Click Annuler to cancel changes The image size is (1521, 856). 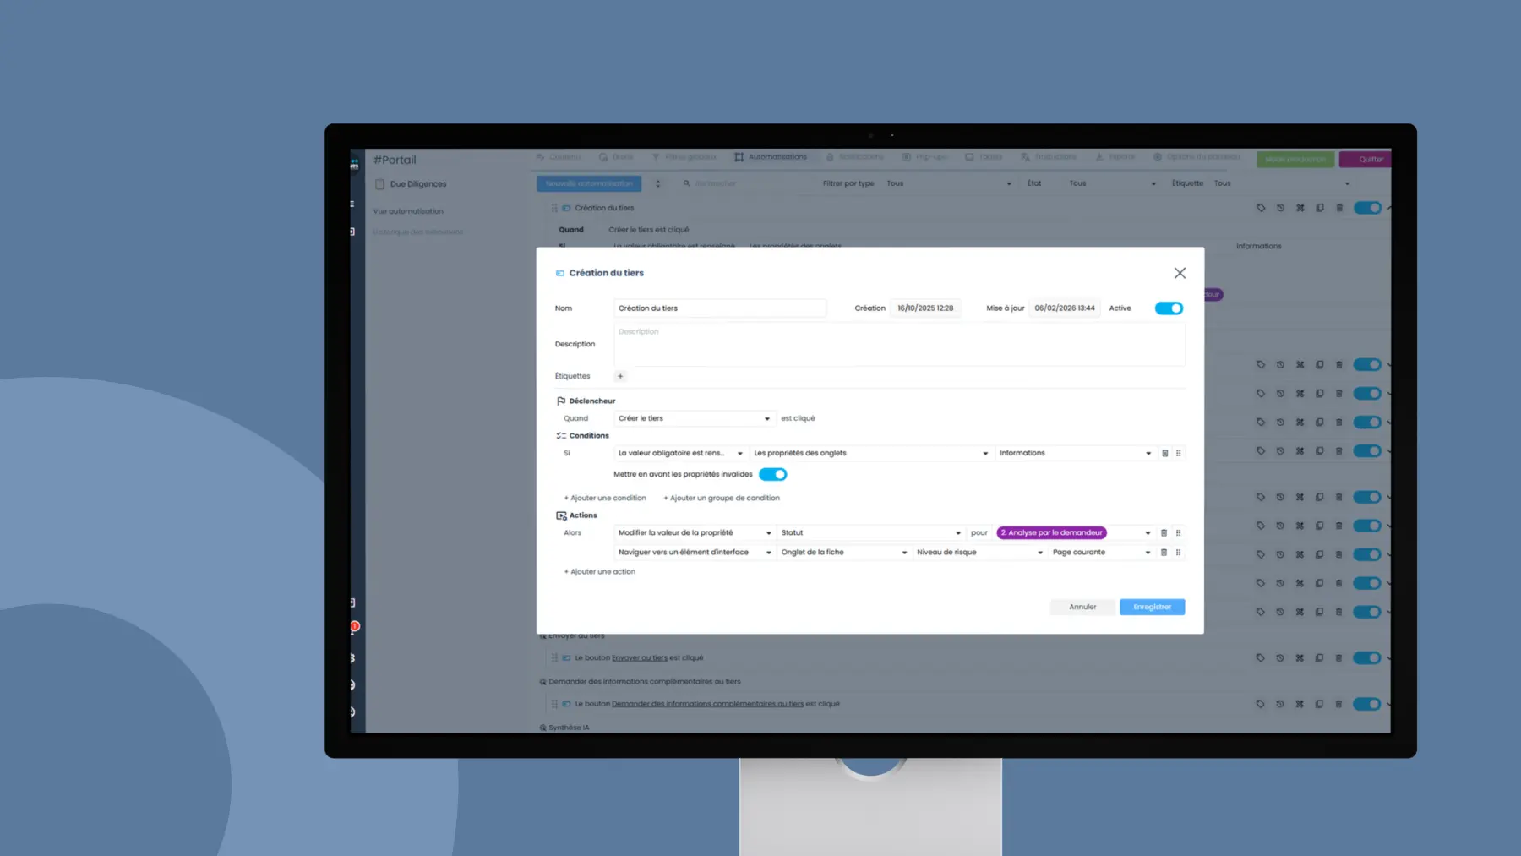point(1082,607)
